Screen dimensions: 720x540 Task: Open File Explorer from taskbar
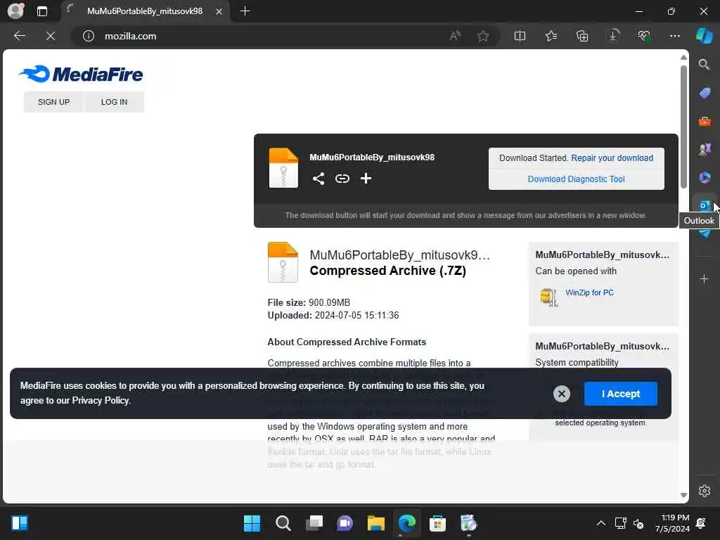coord(375,523)
